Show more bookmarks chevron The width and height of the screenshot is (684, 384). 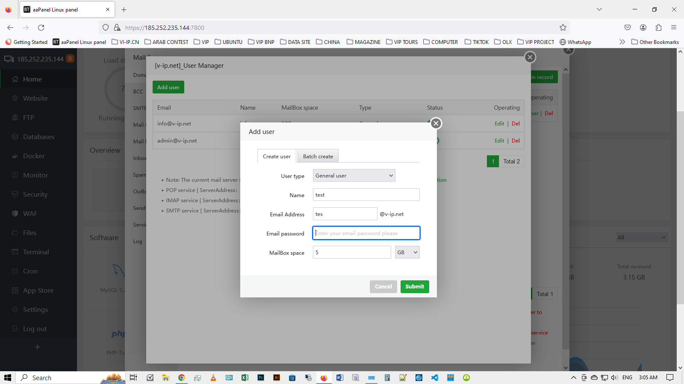(x=622, y=42)
